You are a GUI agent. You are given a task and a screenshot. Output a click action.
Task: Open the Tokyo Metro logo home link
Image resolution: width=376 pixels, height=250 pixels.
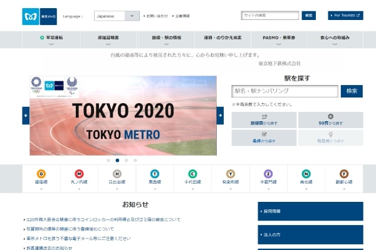[39, 16]
